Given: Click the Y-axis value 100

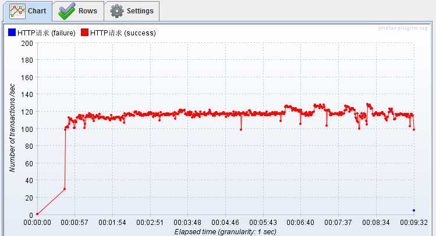Looking at the screenshot, I should 27,129.
